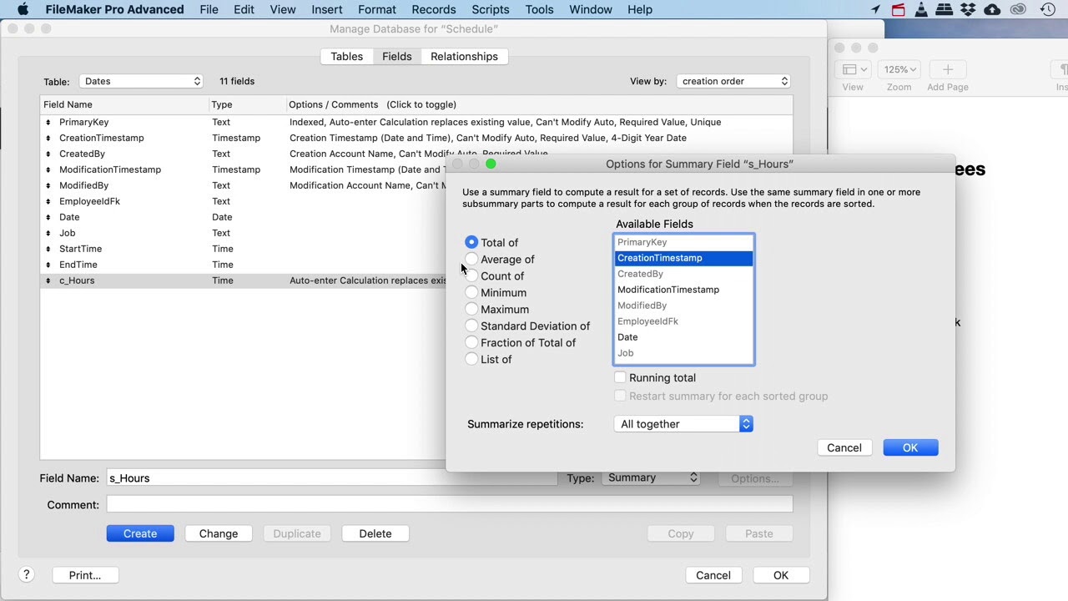
Task: Click the reorder handle beside EndTime
Action: [48, 265]
